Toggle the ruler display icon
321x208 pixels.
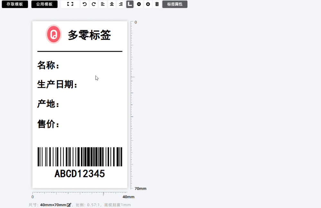point(130,4)
